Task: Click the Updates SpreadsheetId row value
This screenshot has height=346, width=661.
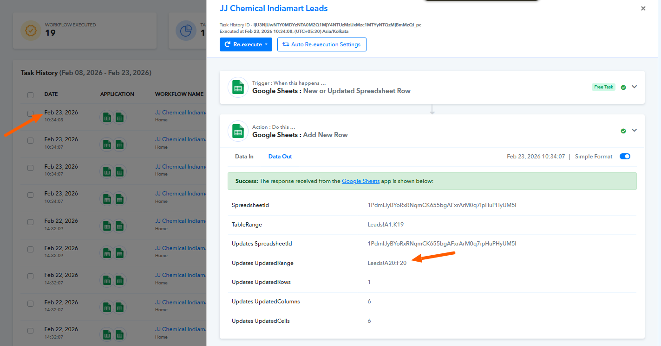Action: (x=442, y=244)
